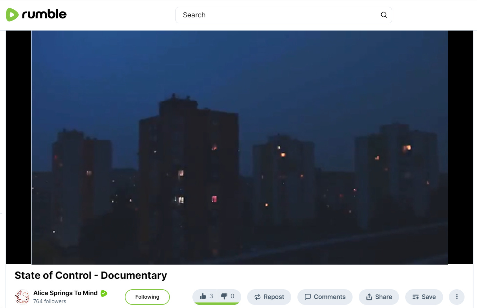Click the search magnifier icon
This screenshot has width=477, height=308.
pos(384,15)
